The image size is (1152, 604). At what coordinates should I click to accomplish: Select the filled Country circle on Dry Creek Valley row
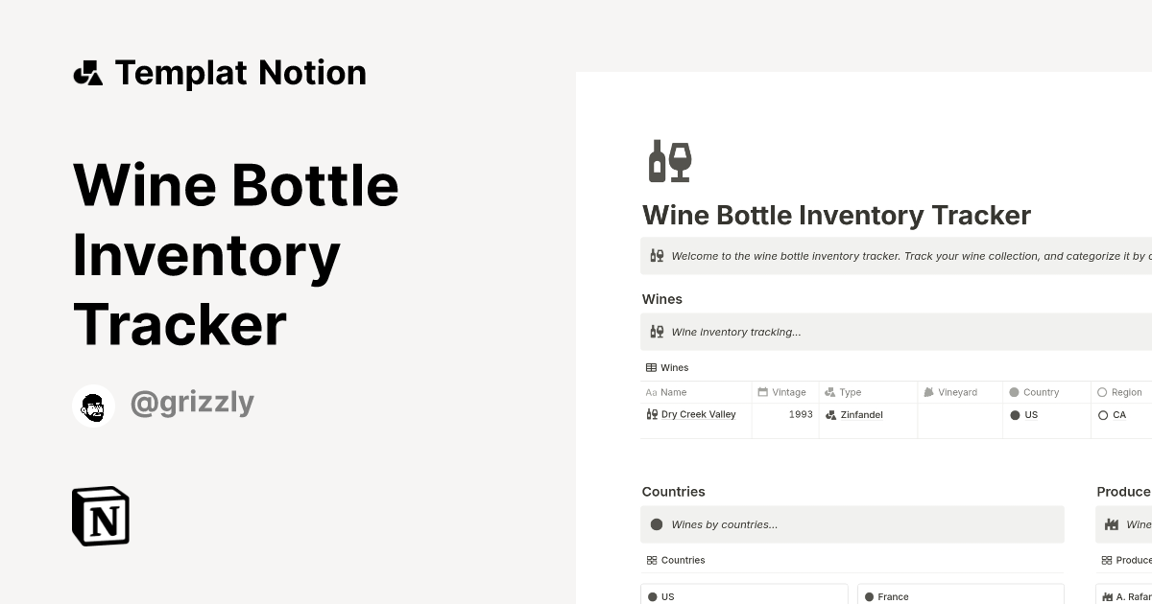click(x=1016, y=414)
